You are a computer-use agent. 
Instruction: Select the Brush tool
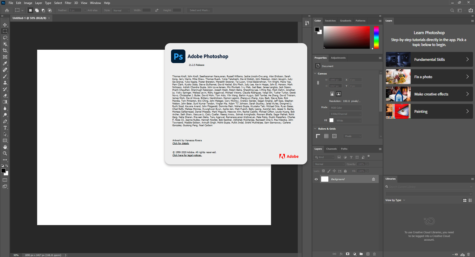(x=5, y=76)
